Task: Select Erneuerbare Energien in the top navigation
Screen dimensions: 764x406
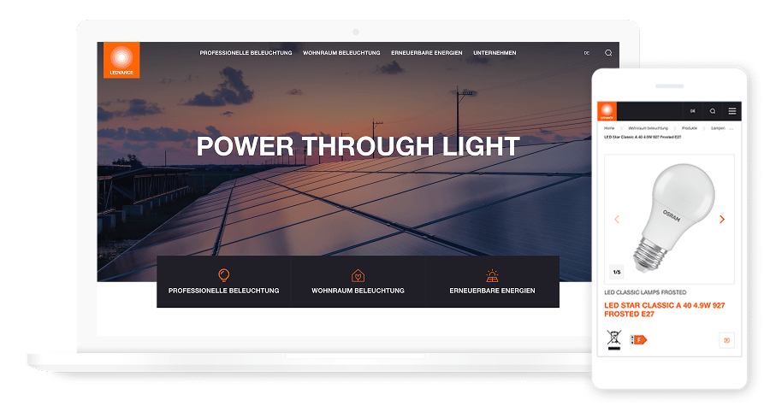Action: point(426,53)
